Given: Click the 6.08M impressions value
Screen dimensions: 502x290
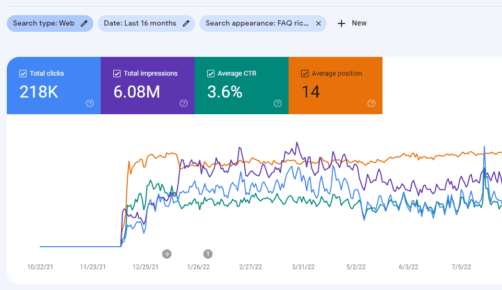Looking at the screenshot, I should coord(137,92).
